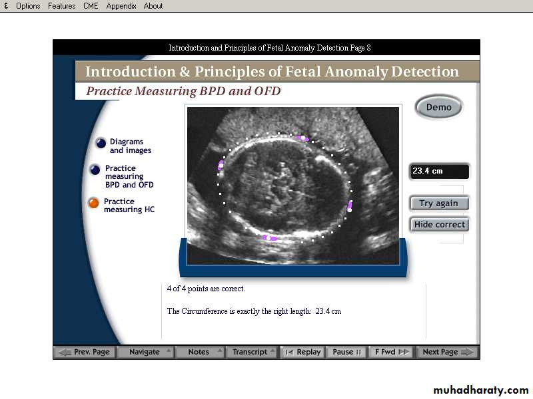The image size is (533, 399).
Task: Click the blue bullet beside Diagrams and images
Action: pyautogui.click(x=101, y=142)
